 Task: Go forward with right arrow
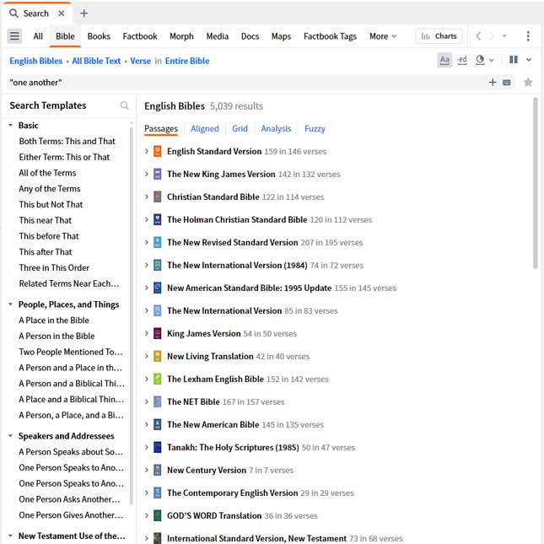tap(492, 36)
